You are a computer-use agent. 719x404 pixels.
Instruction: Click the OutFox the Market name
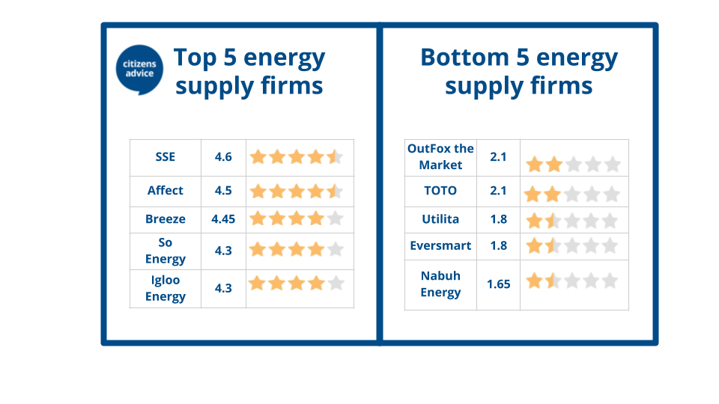[x=440, y=156]
